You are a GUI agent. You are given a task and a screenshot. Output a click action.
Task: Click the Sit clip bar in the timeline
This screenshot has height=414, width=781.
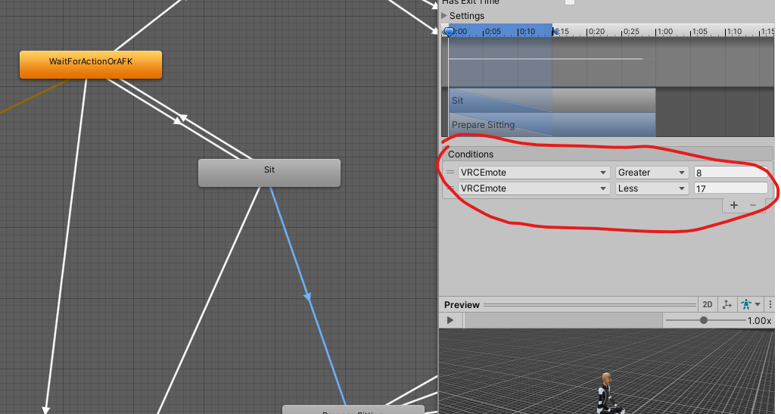tap(552, 101)
